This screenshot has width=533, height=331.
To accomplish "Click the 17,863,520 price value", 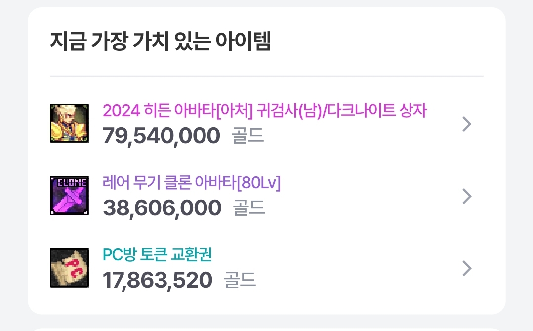I will coord(158,281).
